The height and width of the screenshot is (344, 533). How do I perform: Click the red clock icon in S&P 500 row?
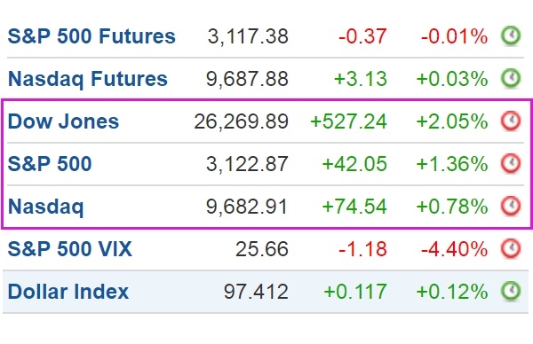[511, 163]
